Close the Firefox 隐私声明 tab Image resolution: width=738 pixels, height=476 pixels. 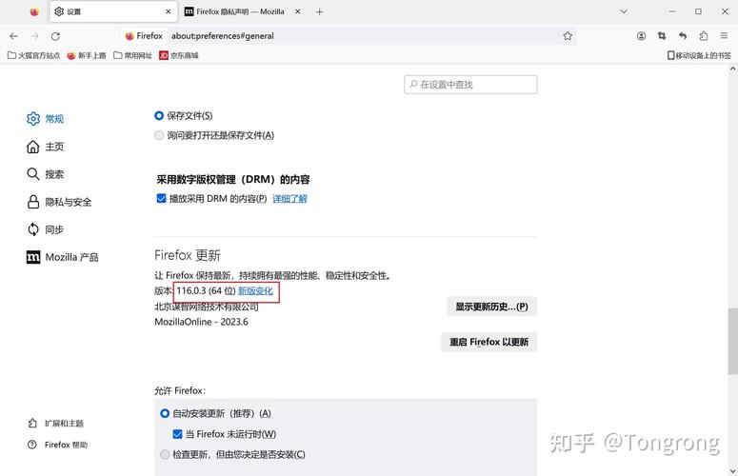tap(297, 11)
